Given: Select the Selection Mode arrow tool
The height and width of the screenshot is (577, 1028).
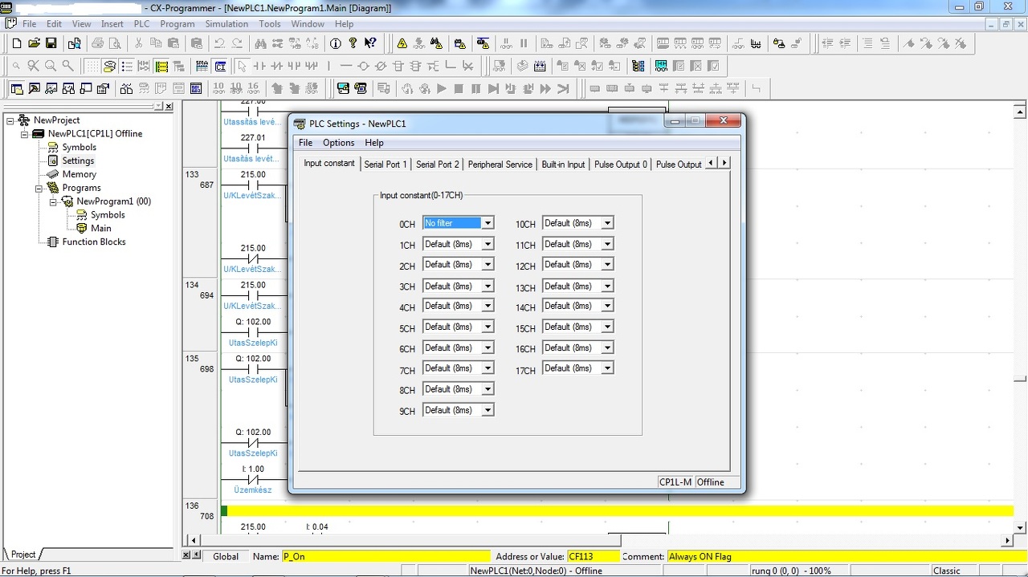Looking at the screenshot, I should pyautogui.click(x=243, y=66).
